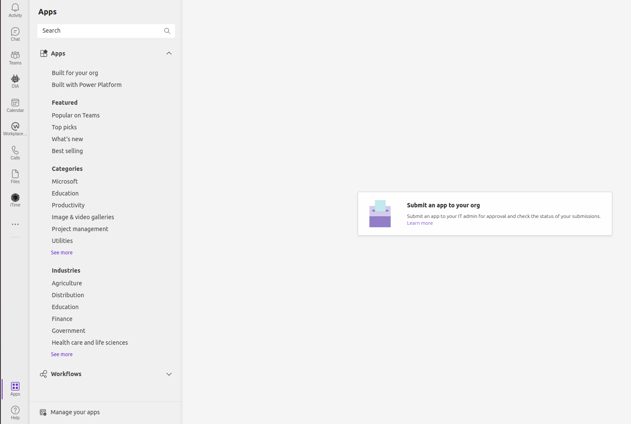631x424 pixels.
Task: Choose the Project management category
Action: [x=80, y=229]
